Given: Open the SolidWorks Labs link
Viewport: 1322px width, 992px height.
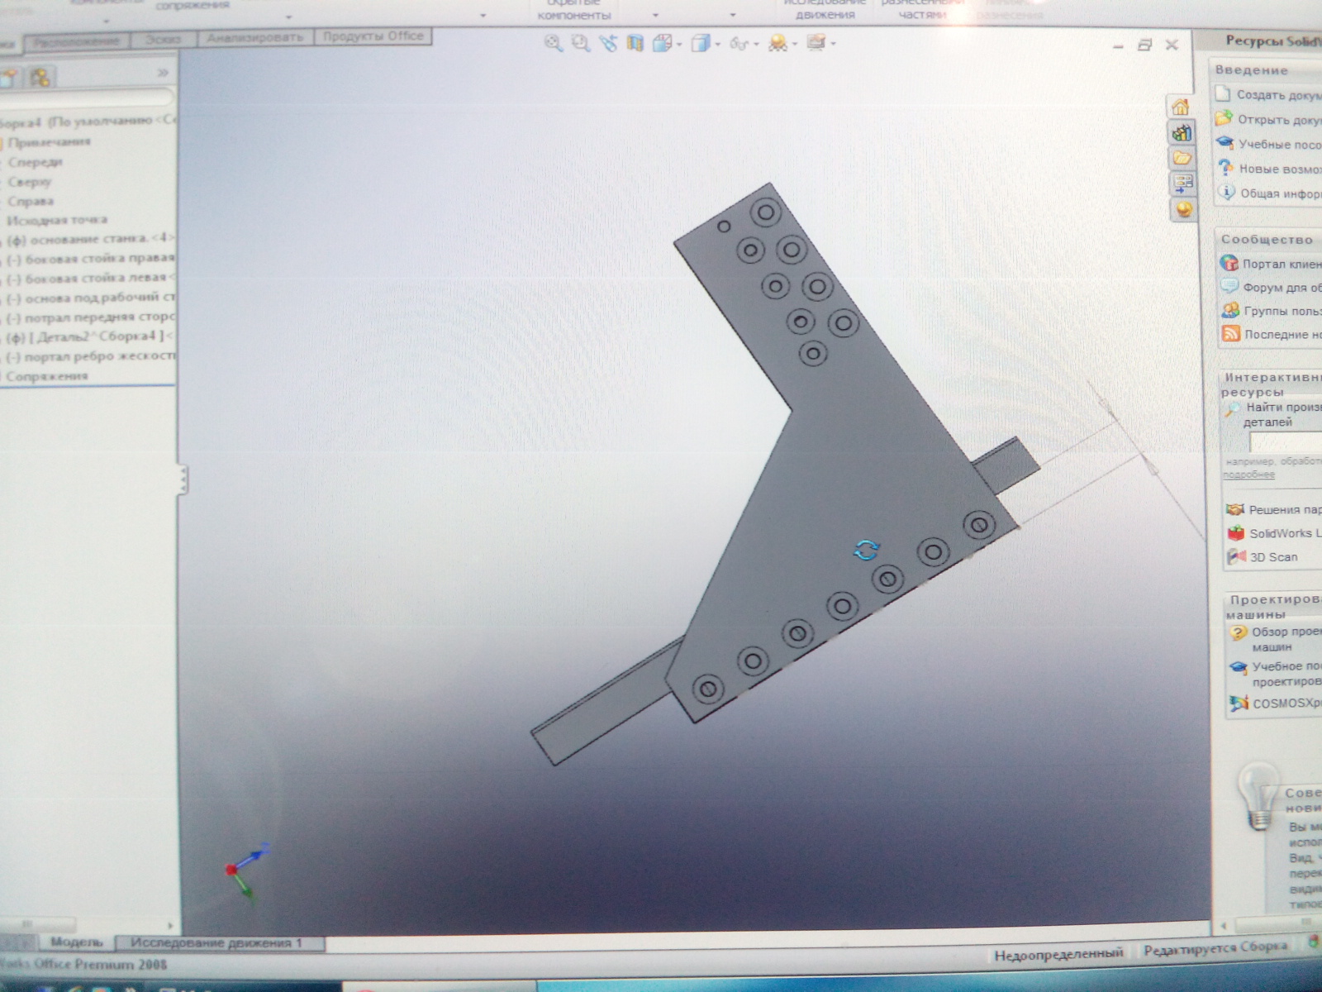Looking at the screenshot, I should pos(1285,533).
